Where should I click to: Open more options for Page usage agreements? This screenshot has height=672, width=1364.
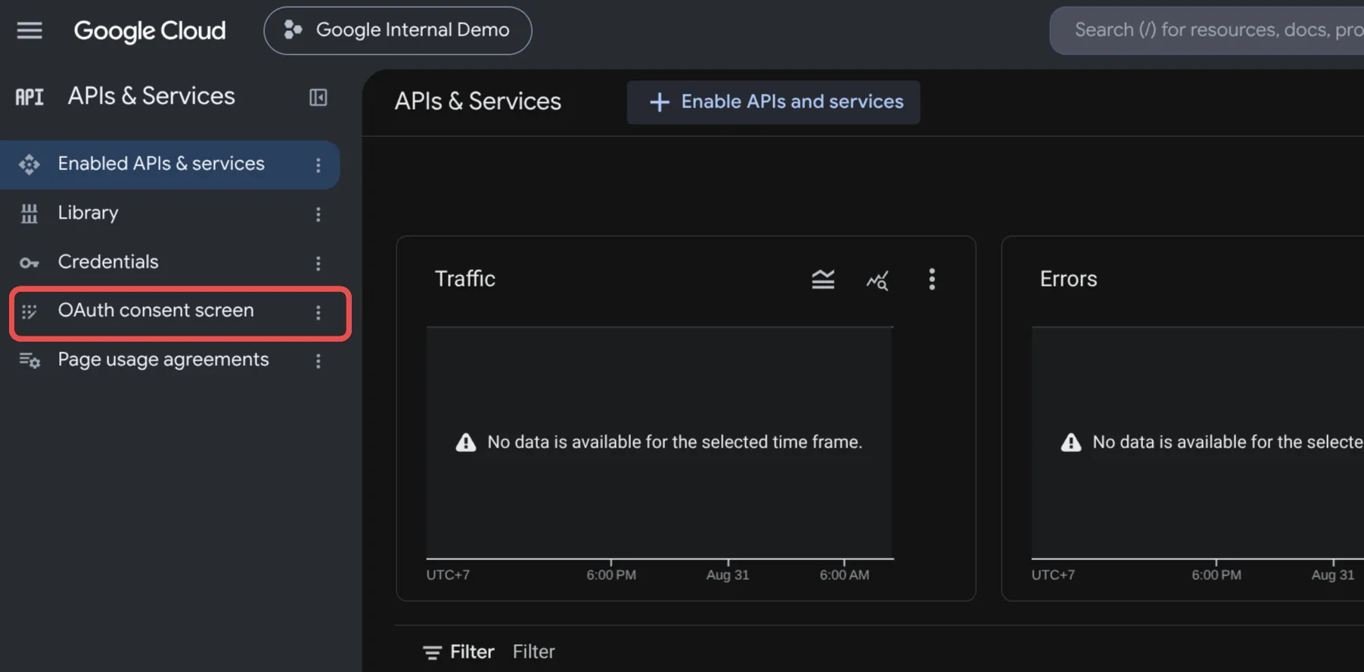point(318,361)
